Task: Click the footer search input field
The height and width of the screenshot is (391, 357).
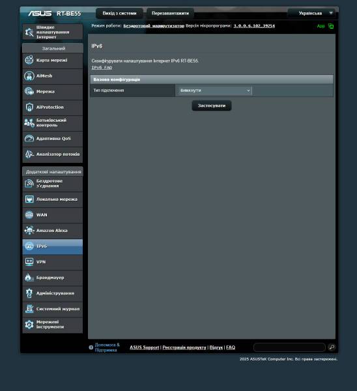Action: [x=289, y=347]
